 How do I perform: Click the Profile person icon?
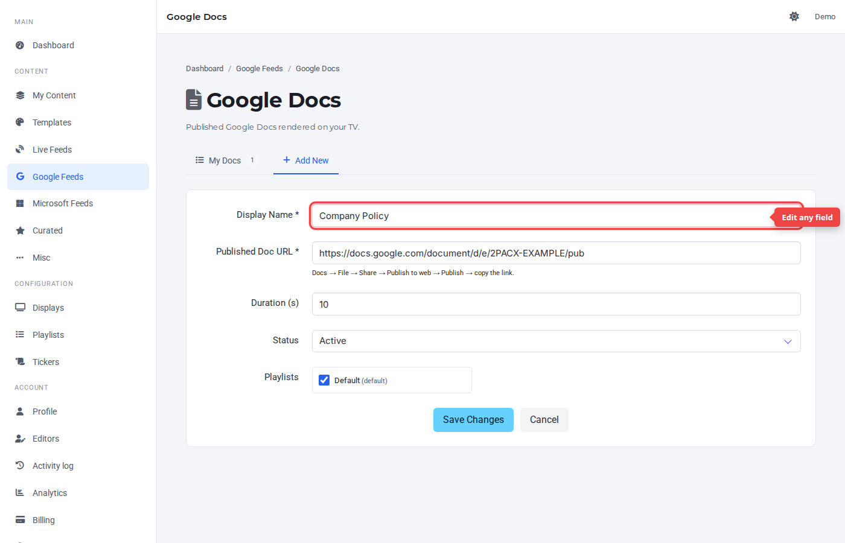(x=20, y=411)
